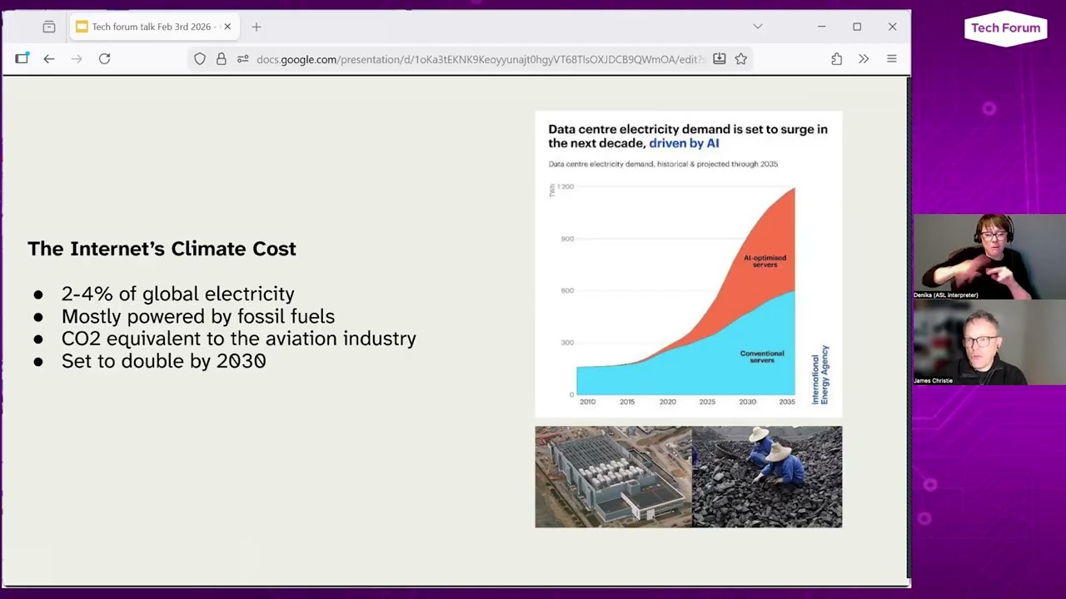The width and height of the screenshot is (1066, 599).
Task: Close the browser window
Action: point(892,27)
